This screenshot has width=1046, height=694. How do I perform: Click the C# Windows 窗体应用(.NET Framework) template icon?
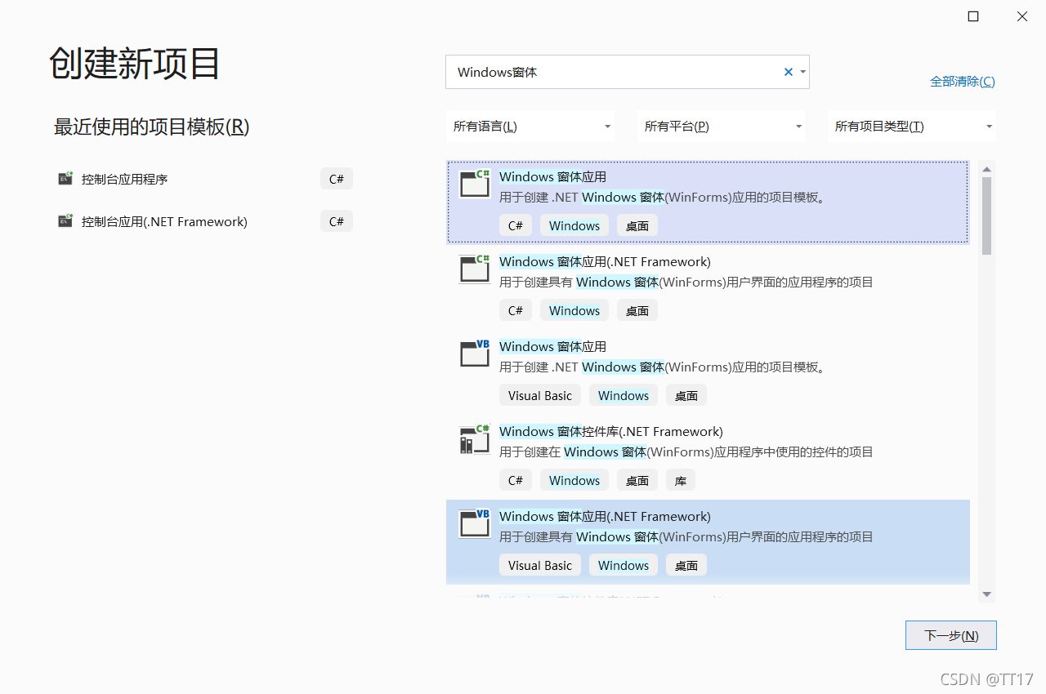point(474,268)
